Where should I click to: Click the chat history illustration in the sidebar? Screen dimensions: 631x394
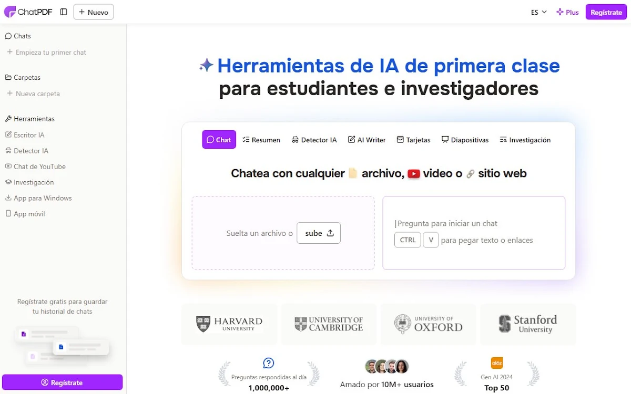click(x=62, y=345)
